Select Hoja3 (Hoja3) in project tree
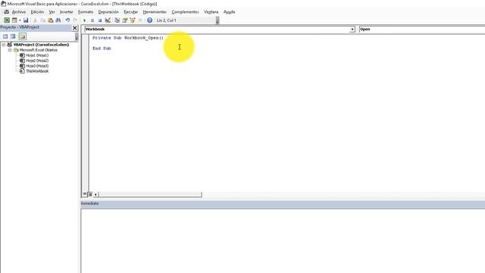This screenshot has height=273, width=485. coord(37,66)
